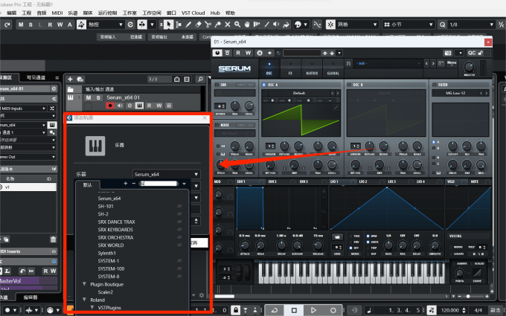This screenshot has height=316, width=506.
Task: Click the plugin window snapshot camera icon
Action: tap(448, 53)
